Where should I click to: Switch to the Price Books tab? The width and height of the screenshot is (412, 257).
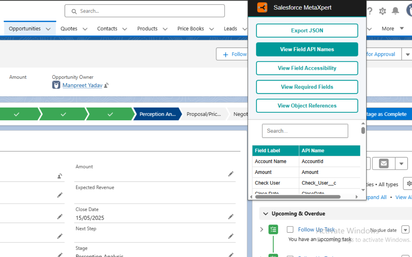point(191,29)
